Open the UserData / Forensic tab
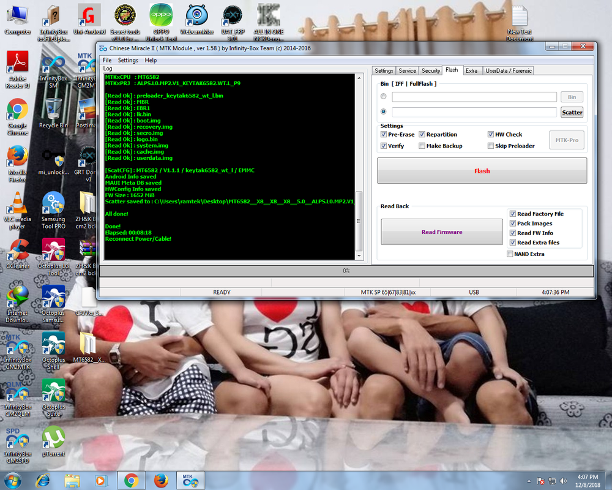 pos(509,70)
